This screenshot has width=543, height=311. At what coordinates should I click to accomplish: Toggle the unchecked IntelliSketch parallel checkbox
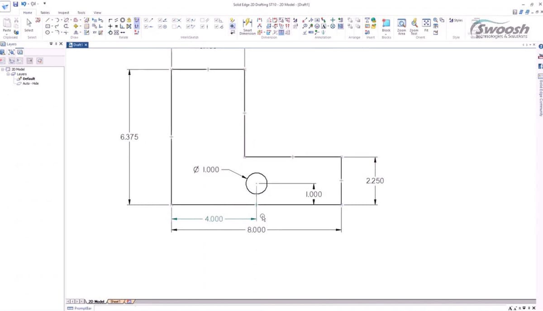[202, 20]
